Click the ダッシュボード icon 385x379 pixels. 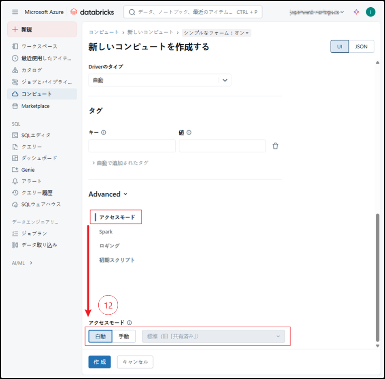pyautogui.click(x=15, y=158)
